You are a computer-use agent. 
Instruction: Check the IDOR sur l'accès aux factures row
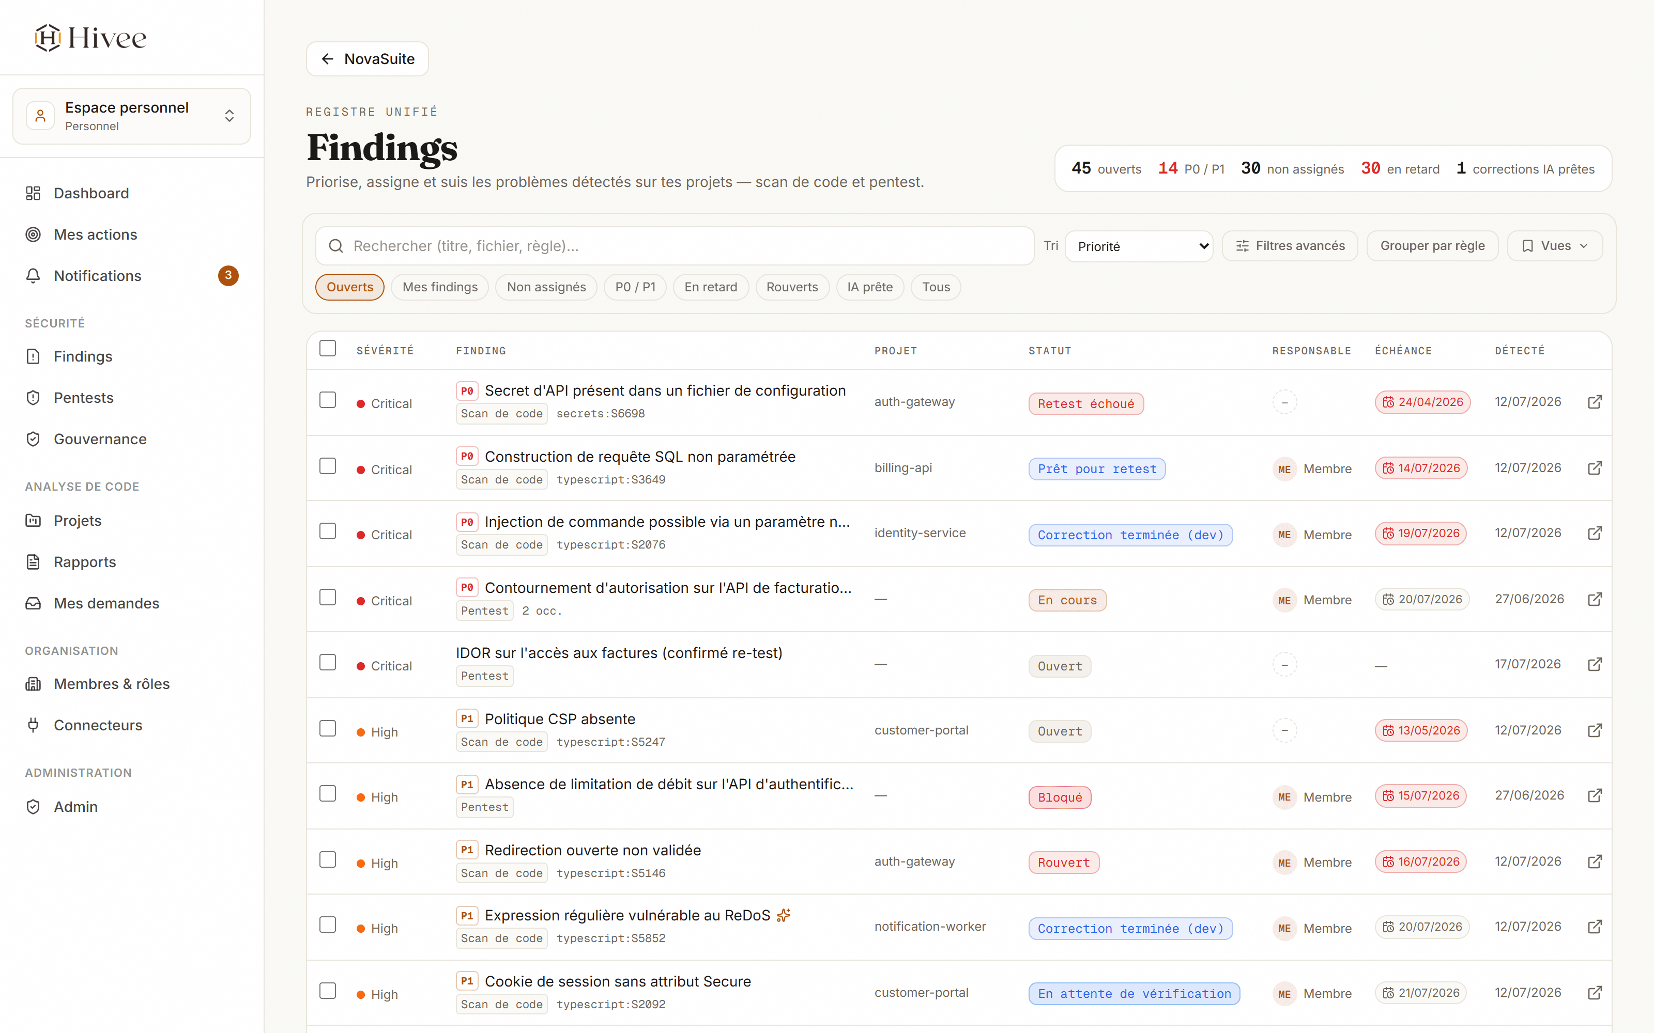[x=328, y=662]
